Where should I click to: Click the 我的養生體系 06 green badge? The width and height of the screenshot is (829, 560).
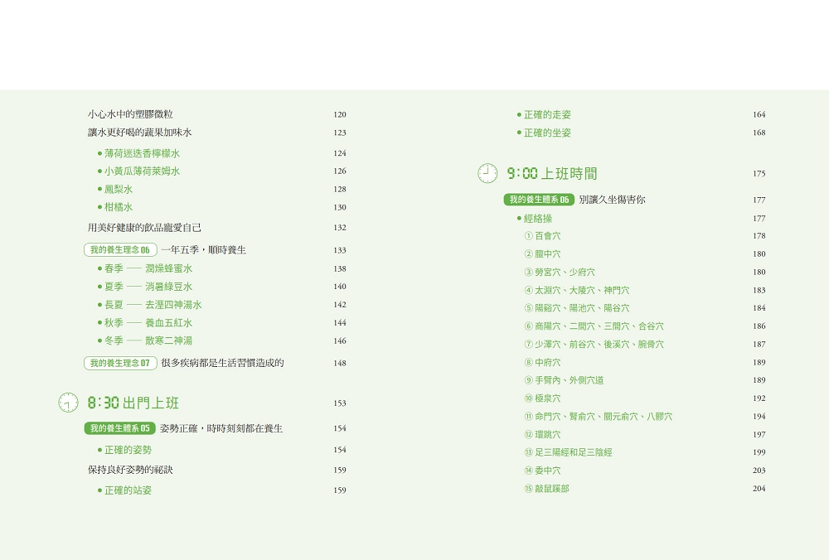(539, 200)
